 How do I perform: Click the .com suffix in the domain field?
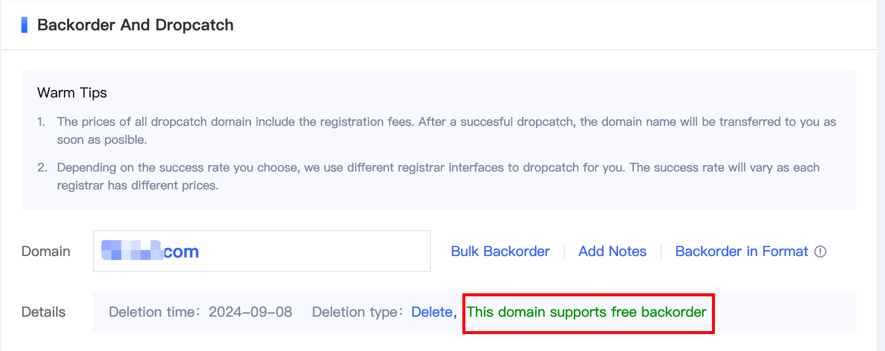[181, 252]
